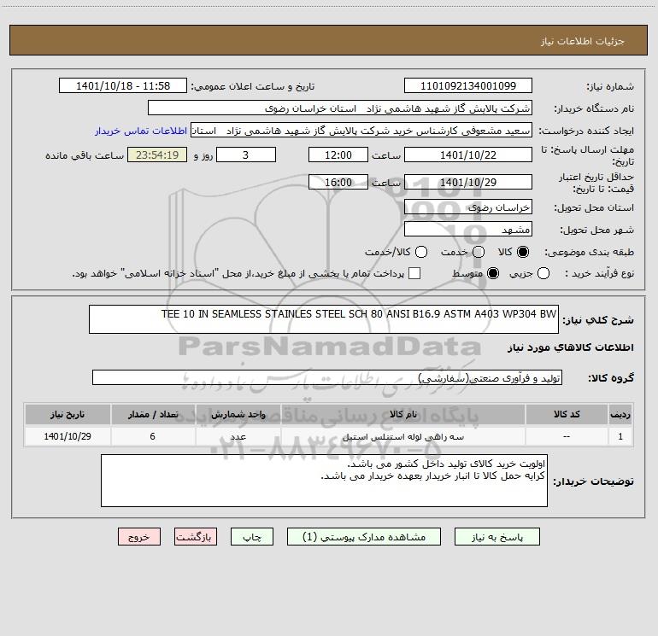Click the page header جزئیات اطلاعات نیاز
658x636 pixels.
pyautogui.click(x=583, y=41)
